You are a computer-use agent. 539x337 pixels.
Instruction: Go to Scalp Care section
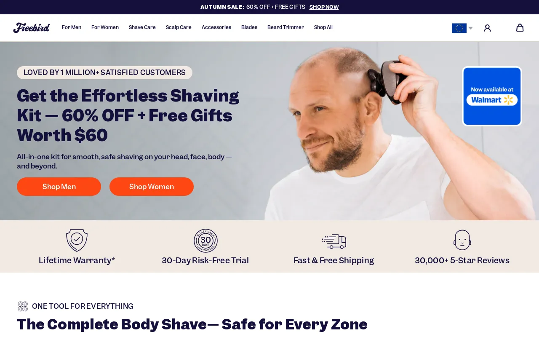pyautogui.click(x=179, y=27)
